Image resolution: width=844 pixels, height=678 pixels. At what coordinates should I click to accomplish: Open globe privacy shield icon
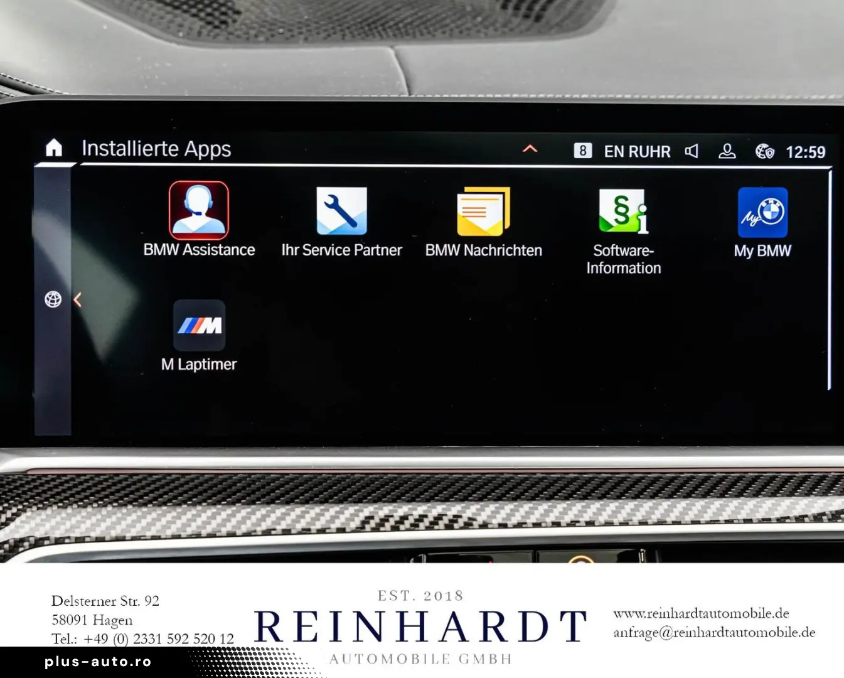[x=764, y=151]
